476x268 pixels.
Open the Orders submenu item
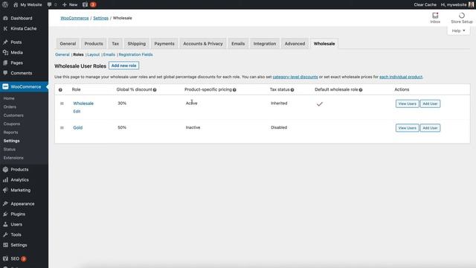[10, 107]
